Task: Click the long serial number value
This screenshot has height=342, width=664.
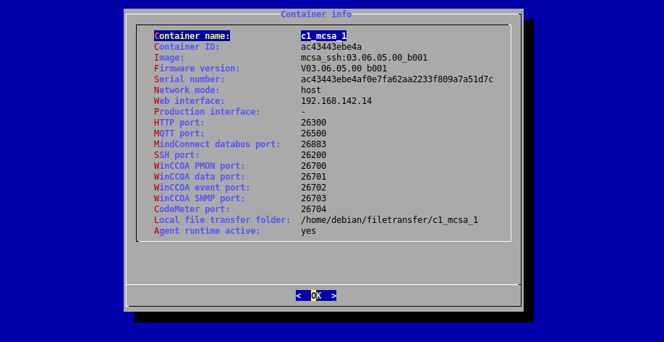Action: [x=397, y=79]
